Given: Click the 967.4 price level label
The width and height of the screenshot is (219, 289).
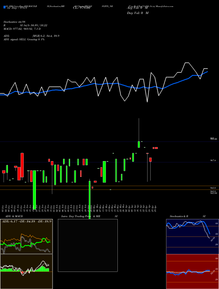Looking at the screenshot, I should pyautogui.click(x=213, y=161).
